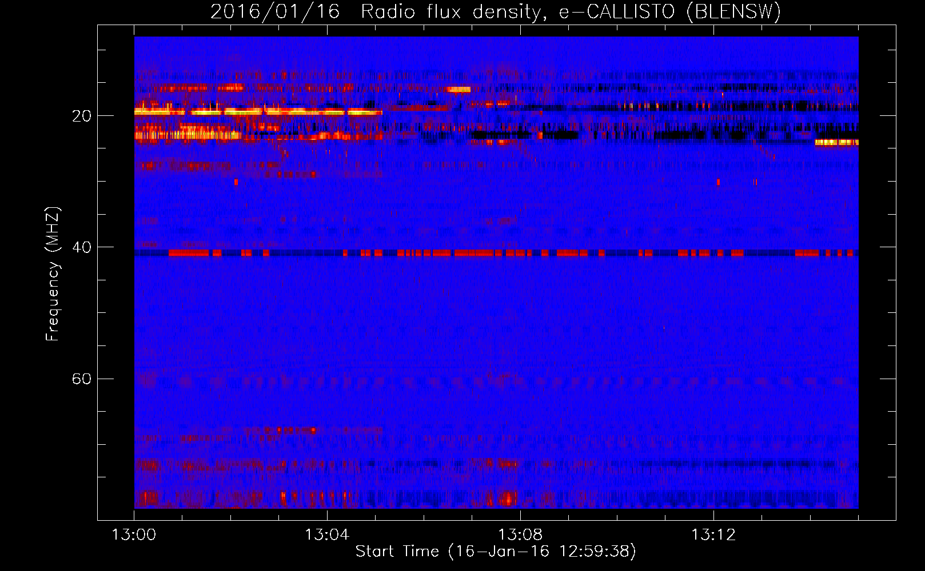Screen dimensions: 925x571
Task: Select the 'e-CALLISTO (BLENSW)' station label
Action: pos(670,11)
